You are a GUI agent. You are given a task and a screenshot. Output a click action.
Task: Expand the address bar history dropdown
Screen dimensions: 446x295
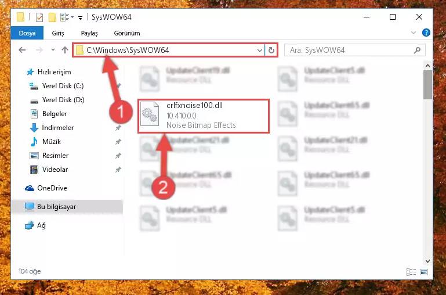tap(259, 51)
